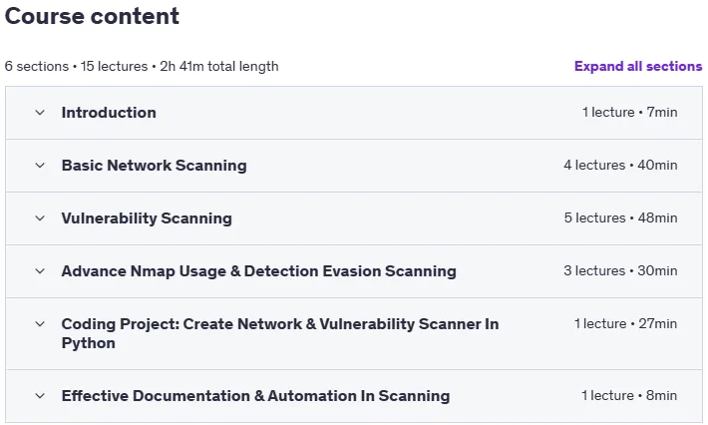
Task: Click the '1 lecture • 27min' label
Action: click(x=625, y=323)
